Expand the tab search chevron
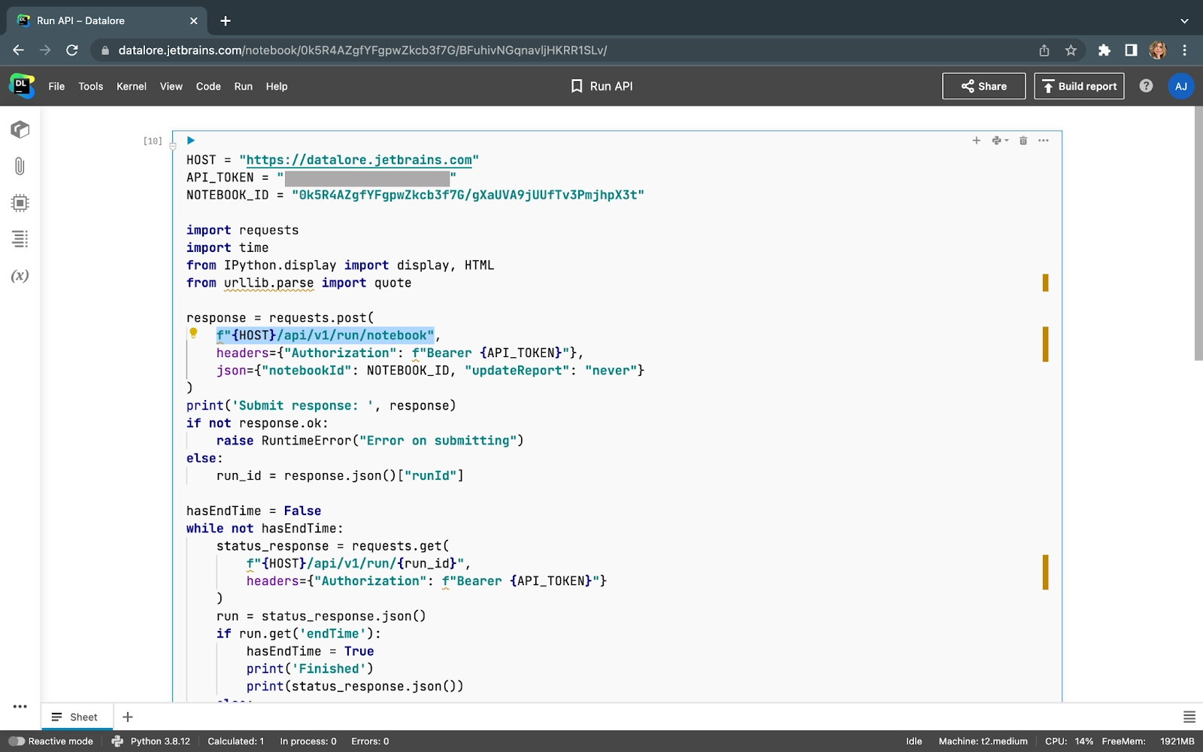This screenshot has height=752, width=1203. [1184, 21]
